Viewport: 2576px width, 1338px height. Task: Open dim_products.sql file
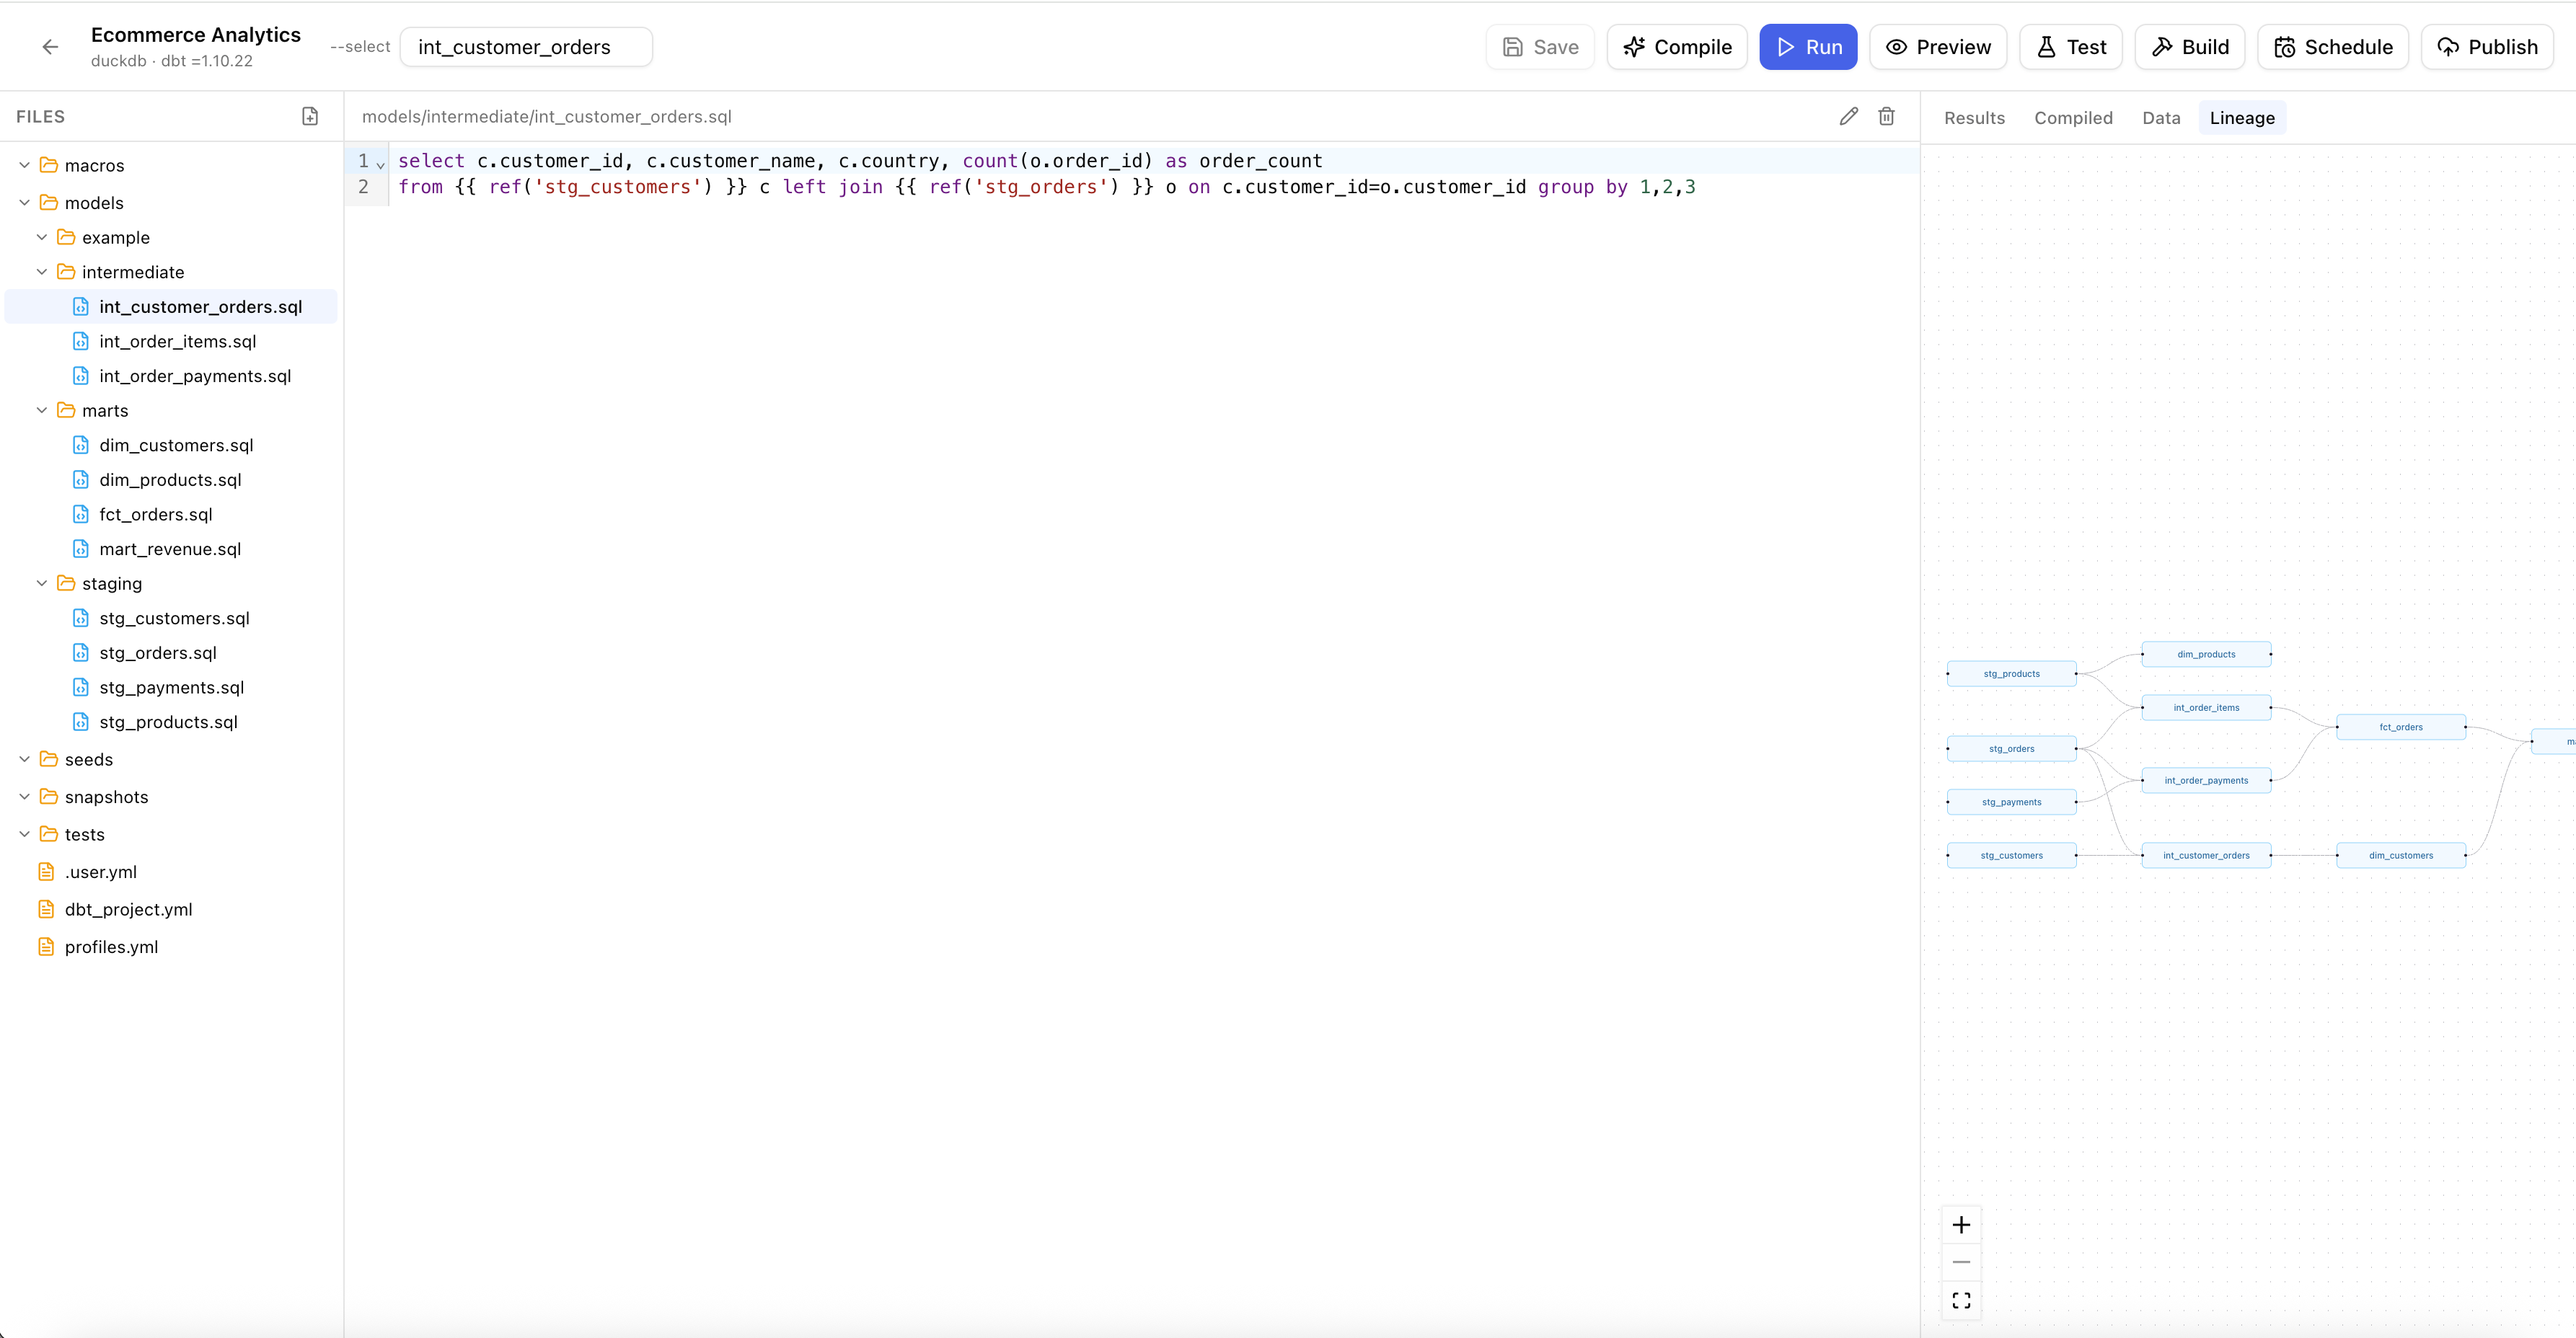tap(170, 480)
